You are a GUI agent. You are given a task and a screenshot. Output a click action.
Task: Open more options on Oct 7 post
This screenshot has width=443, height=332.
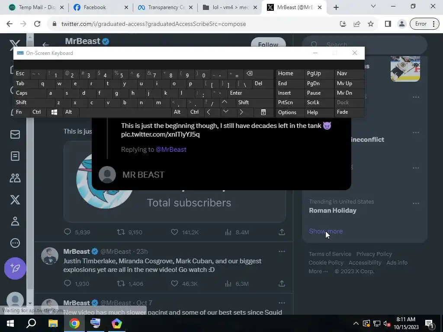pos(282,303)
